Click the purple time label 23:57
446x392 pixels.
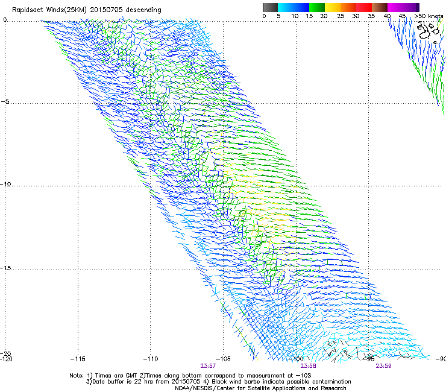[208, 365]
